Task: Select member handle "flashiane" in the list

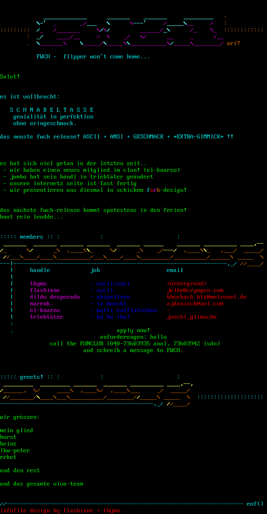Action: click(45, 290)
